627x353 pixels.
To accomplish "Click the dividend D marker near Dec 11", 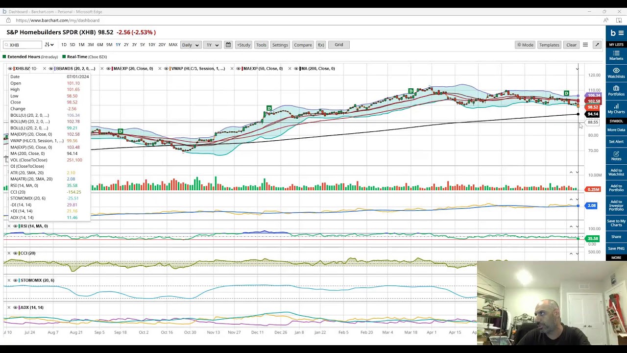I will 269,108.
